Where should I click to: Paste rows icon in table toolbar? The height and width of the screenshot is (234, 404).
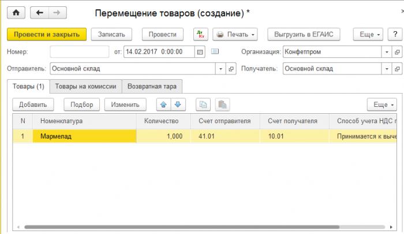[x=222, y=105]
